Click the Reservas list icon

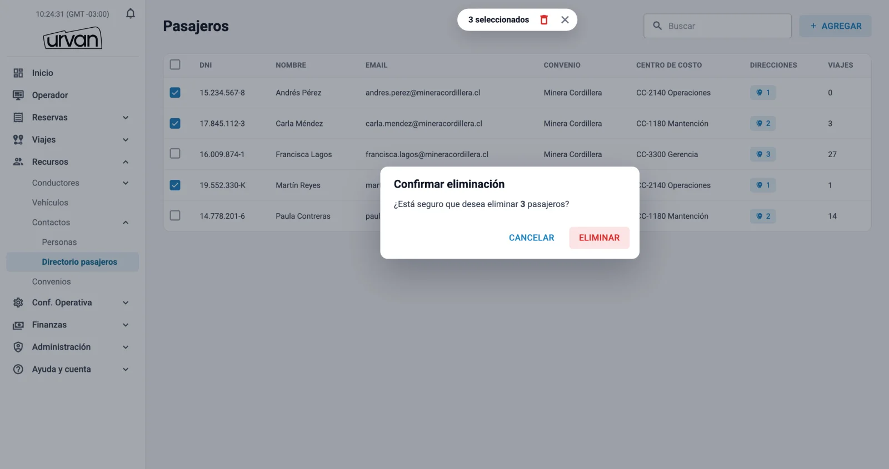pyautogui.click(x=18, y=117)
